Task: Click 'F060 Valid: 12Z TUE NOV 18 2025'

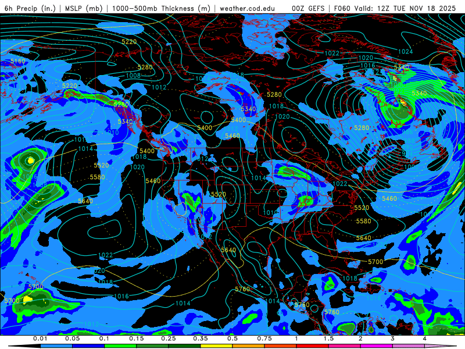Action: (x=395, y=8)
